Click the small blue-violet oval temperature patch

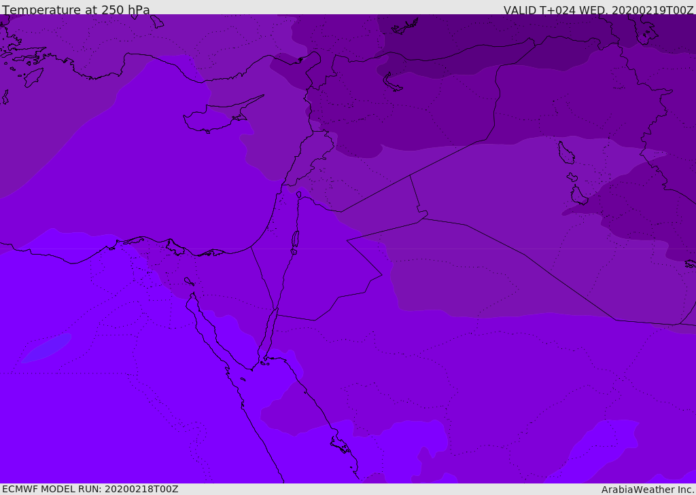[47, 348]
